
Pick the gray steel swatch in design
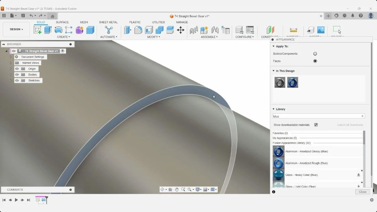pos(280,82)
